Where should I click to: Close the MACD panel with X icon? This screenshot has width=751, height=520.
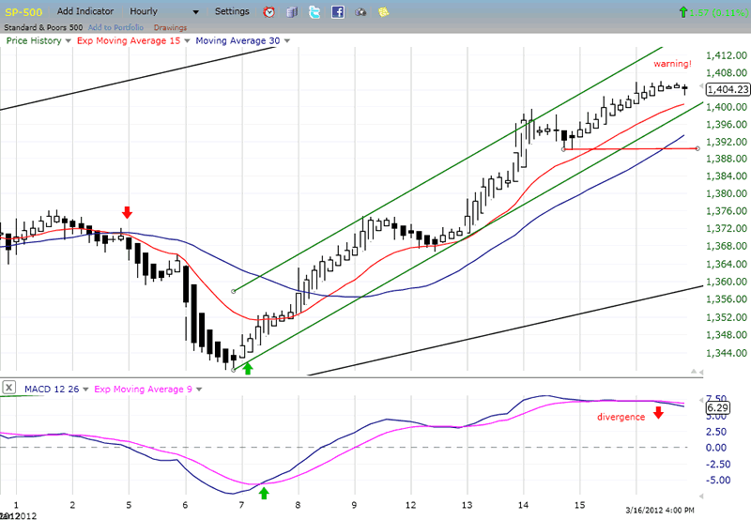[9, 388]
